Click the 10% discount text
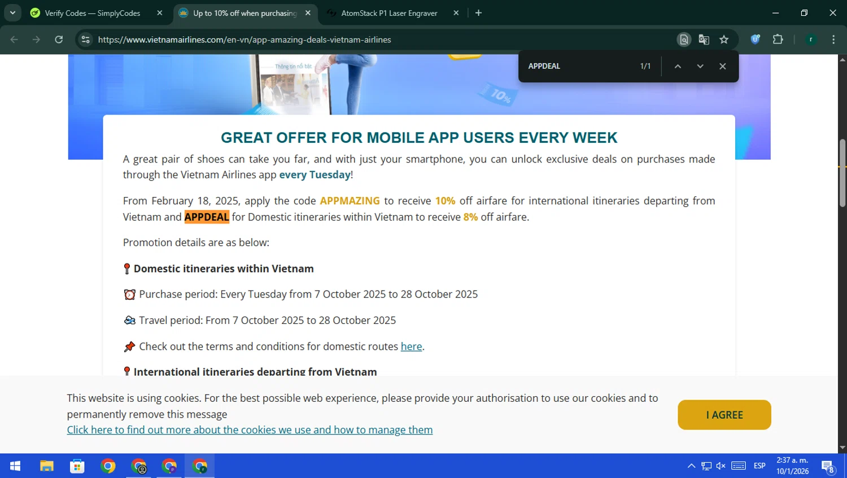847x478 pixels. [445, 201]
